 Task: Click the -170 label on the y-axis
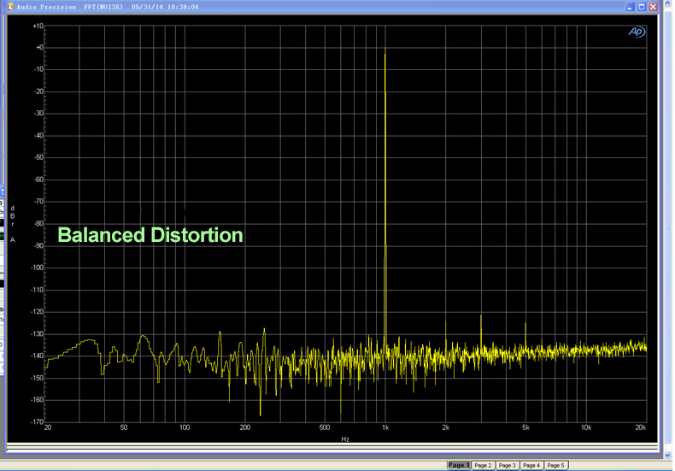[37, 421]
